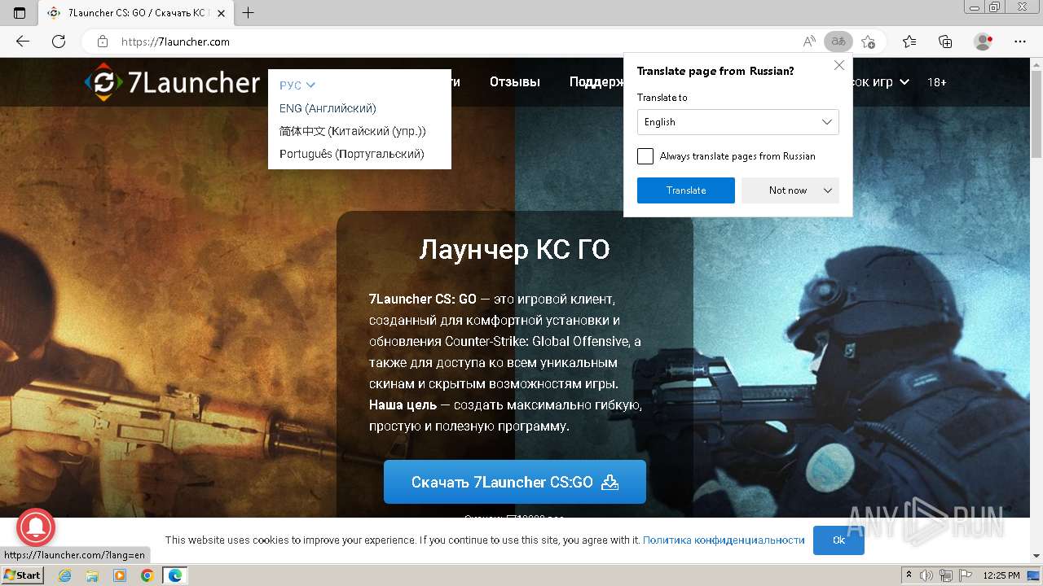The image size is (1043, 586).
Task: View site information via the padlock icon
Action: click(x=103, y=42)
